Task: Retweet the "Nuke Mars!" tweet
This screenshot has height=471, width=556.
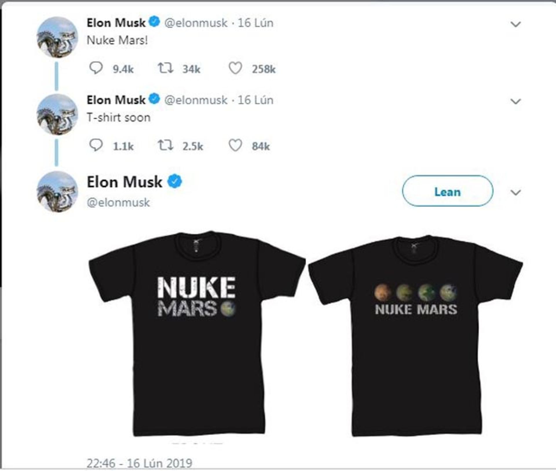Action: point(165,69)
